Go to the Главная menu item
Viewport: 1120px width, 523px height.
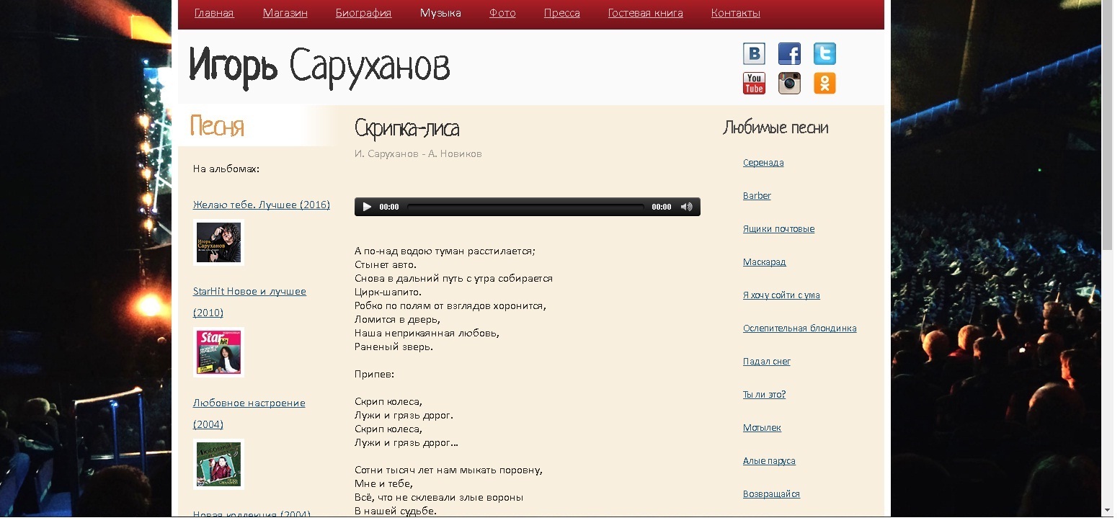(214, 13)
